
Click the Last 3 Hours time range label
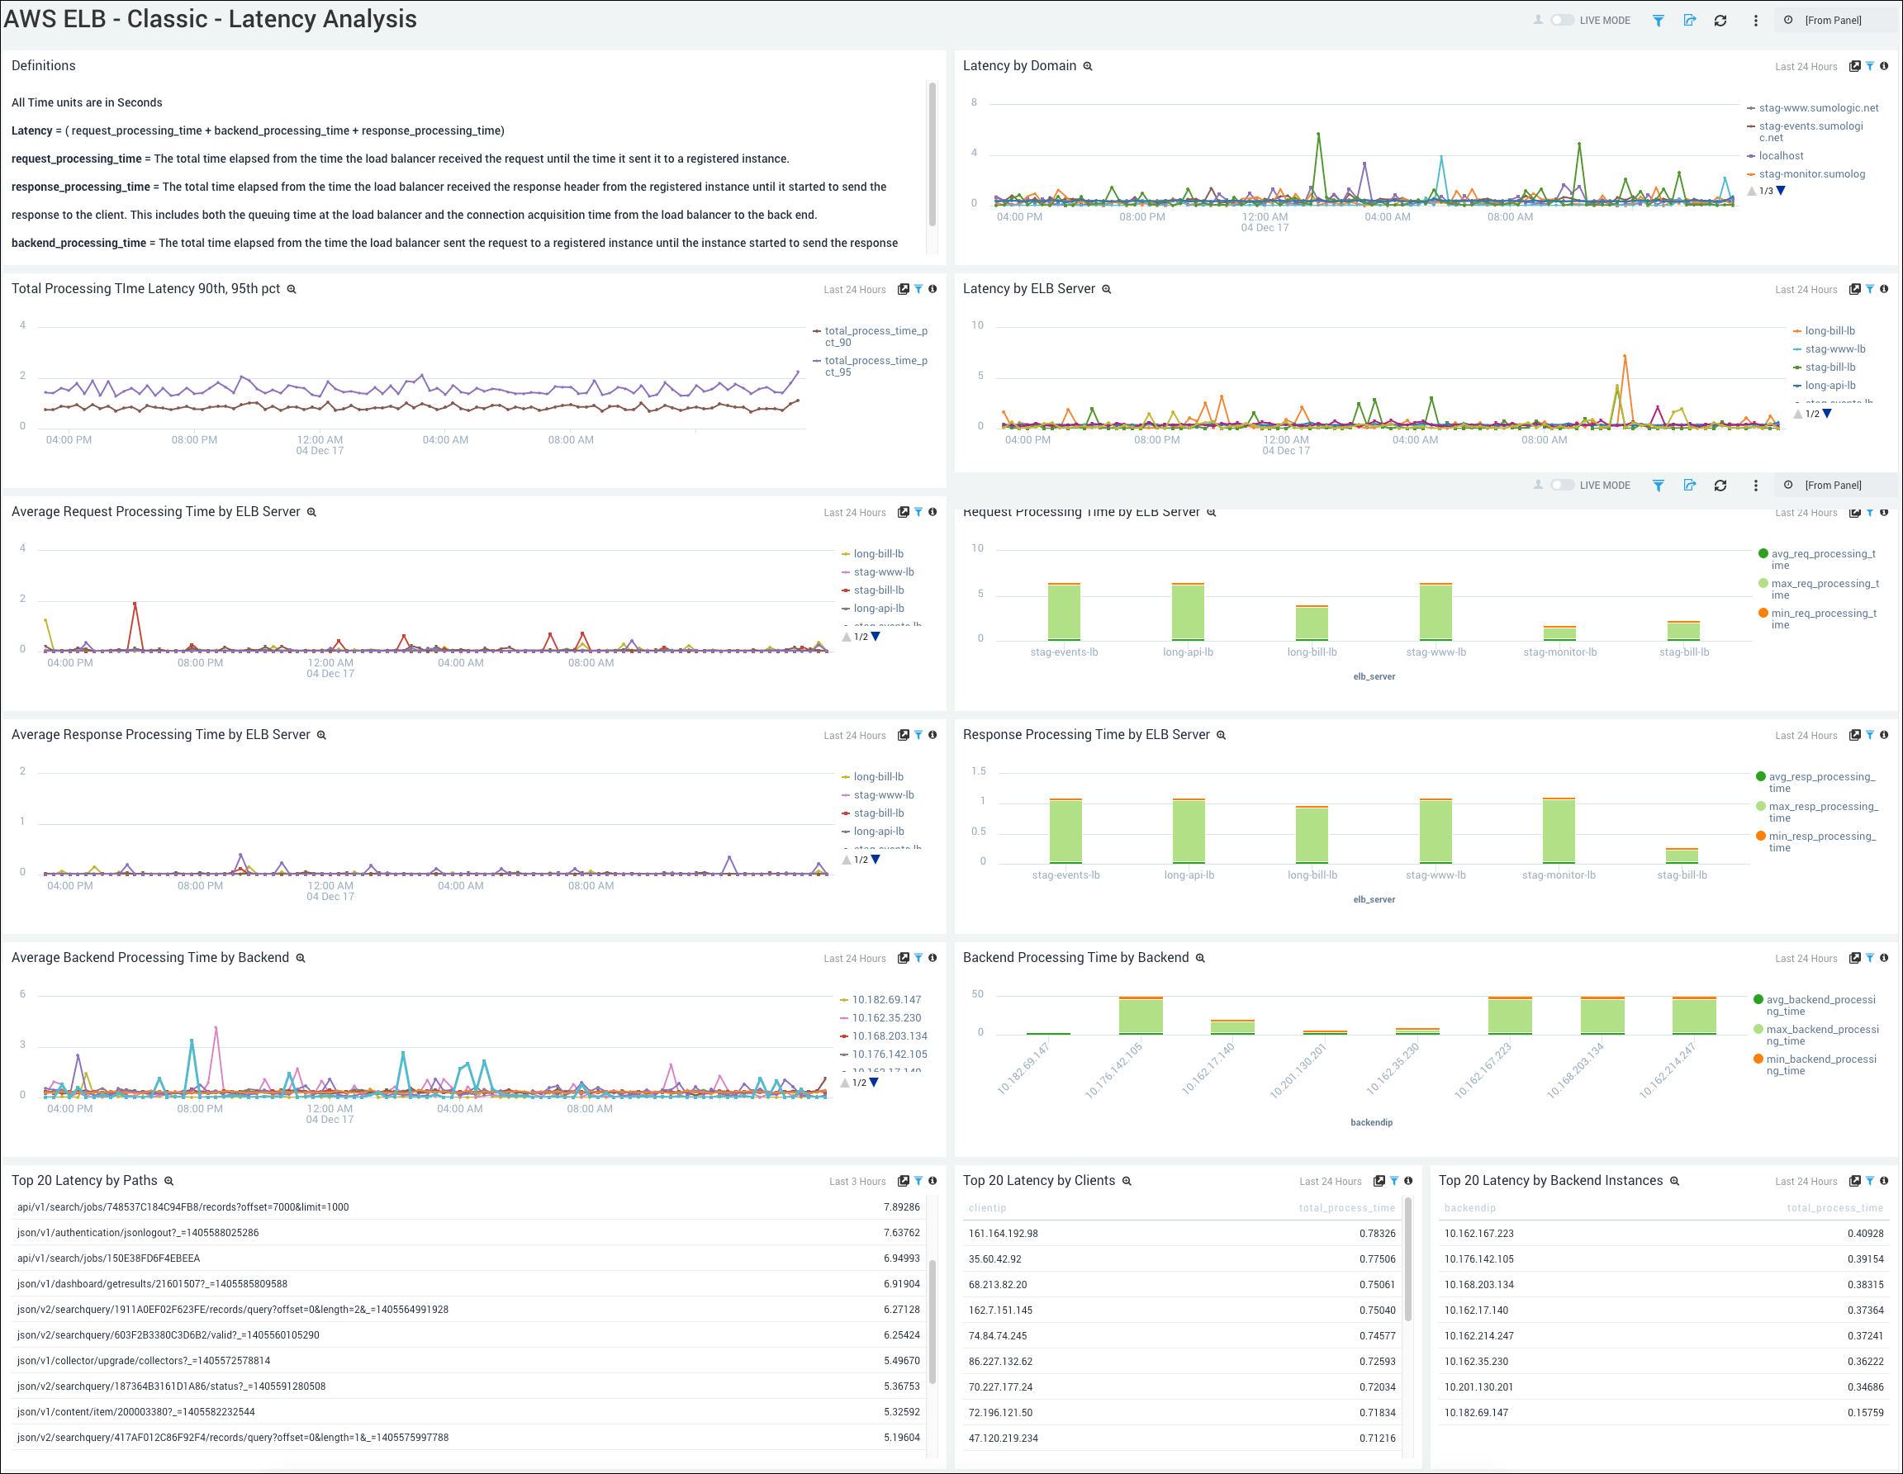tap(857, 1180)
